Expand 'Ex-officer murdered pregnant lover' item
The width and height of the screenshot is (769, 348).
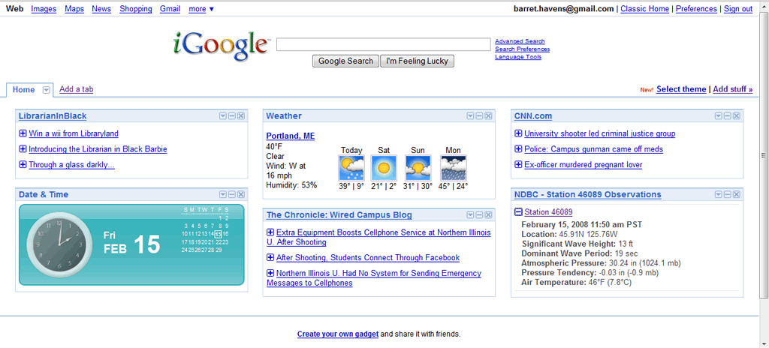pos(518,165)
